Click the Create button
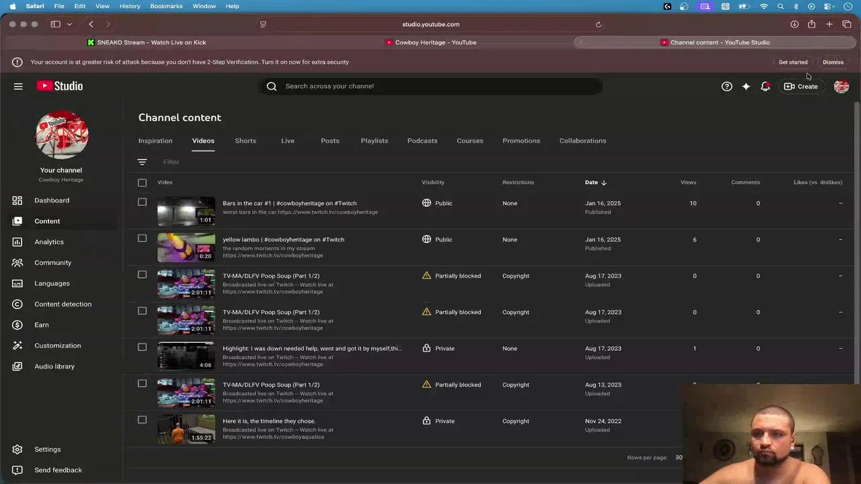861x484 pixels. click(x=800, y=86)
